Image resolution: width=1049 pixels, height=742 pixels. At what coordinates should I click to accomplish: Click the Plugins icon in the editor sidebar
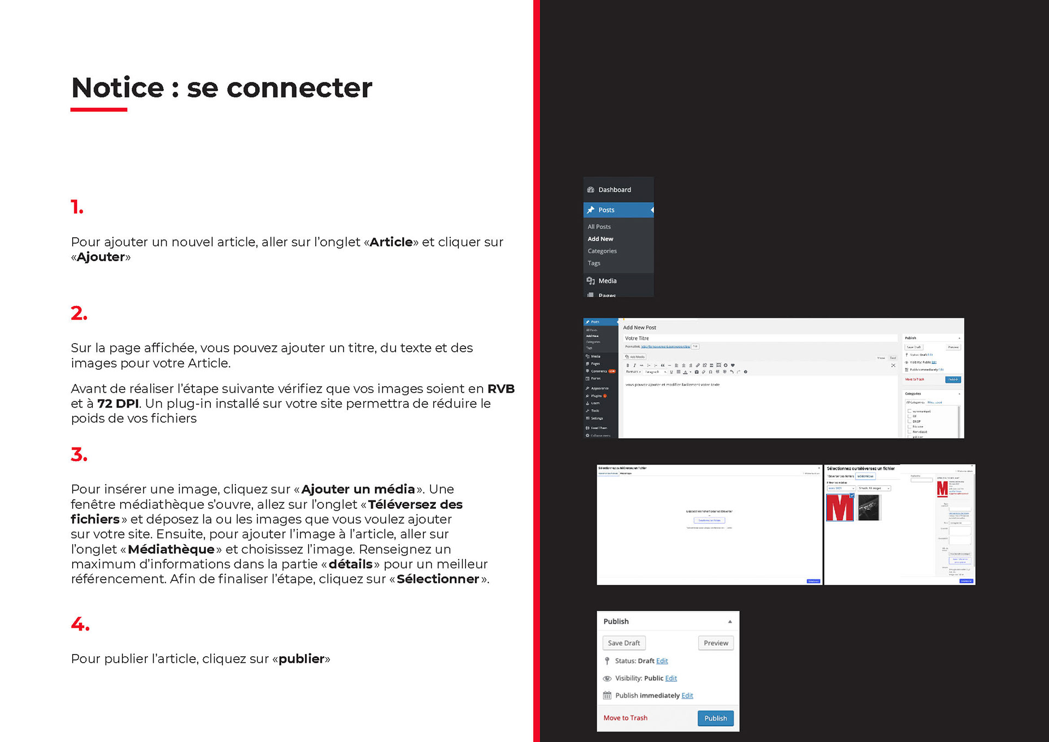588,396
